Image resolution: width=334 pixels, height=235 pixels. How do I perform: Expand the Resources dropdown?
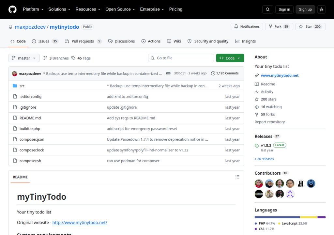[88, 9]
